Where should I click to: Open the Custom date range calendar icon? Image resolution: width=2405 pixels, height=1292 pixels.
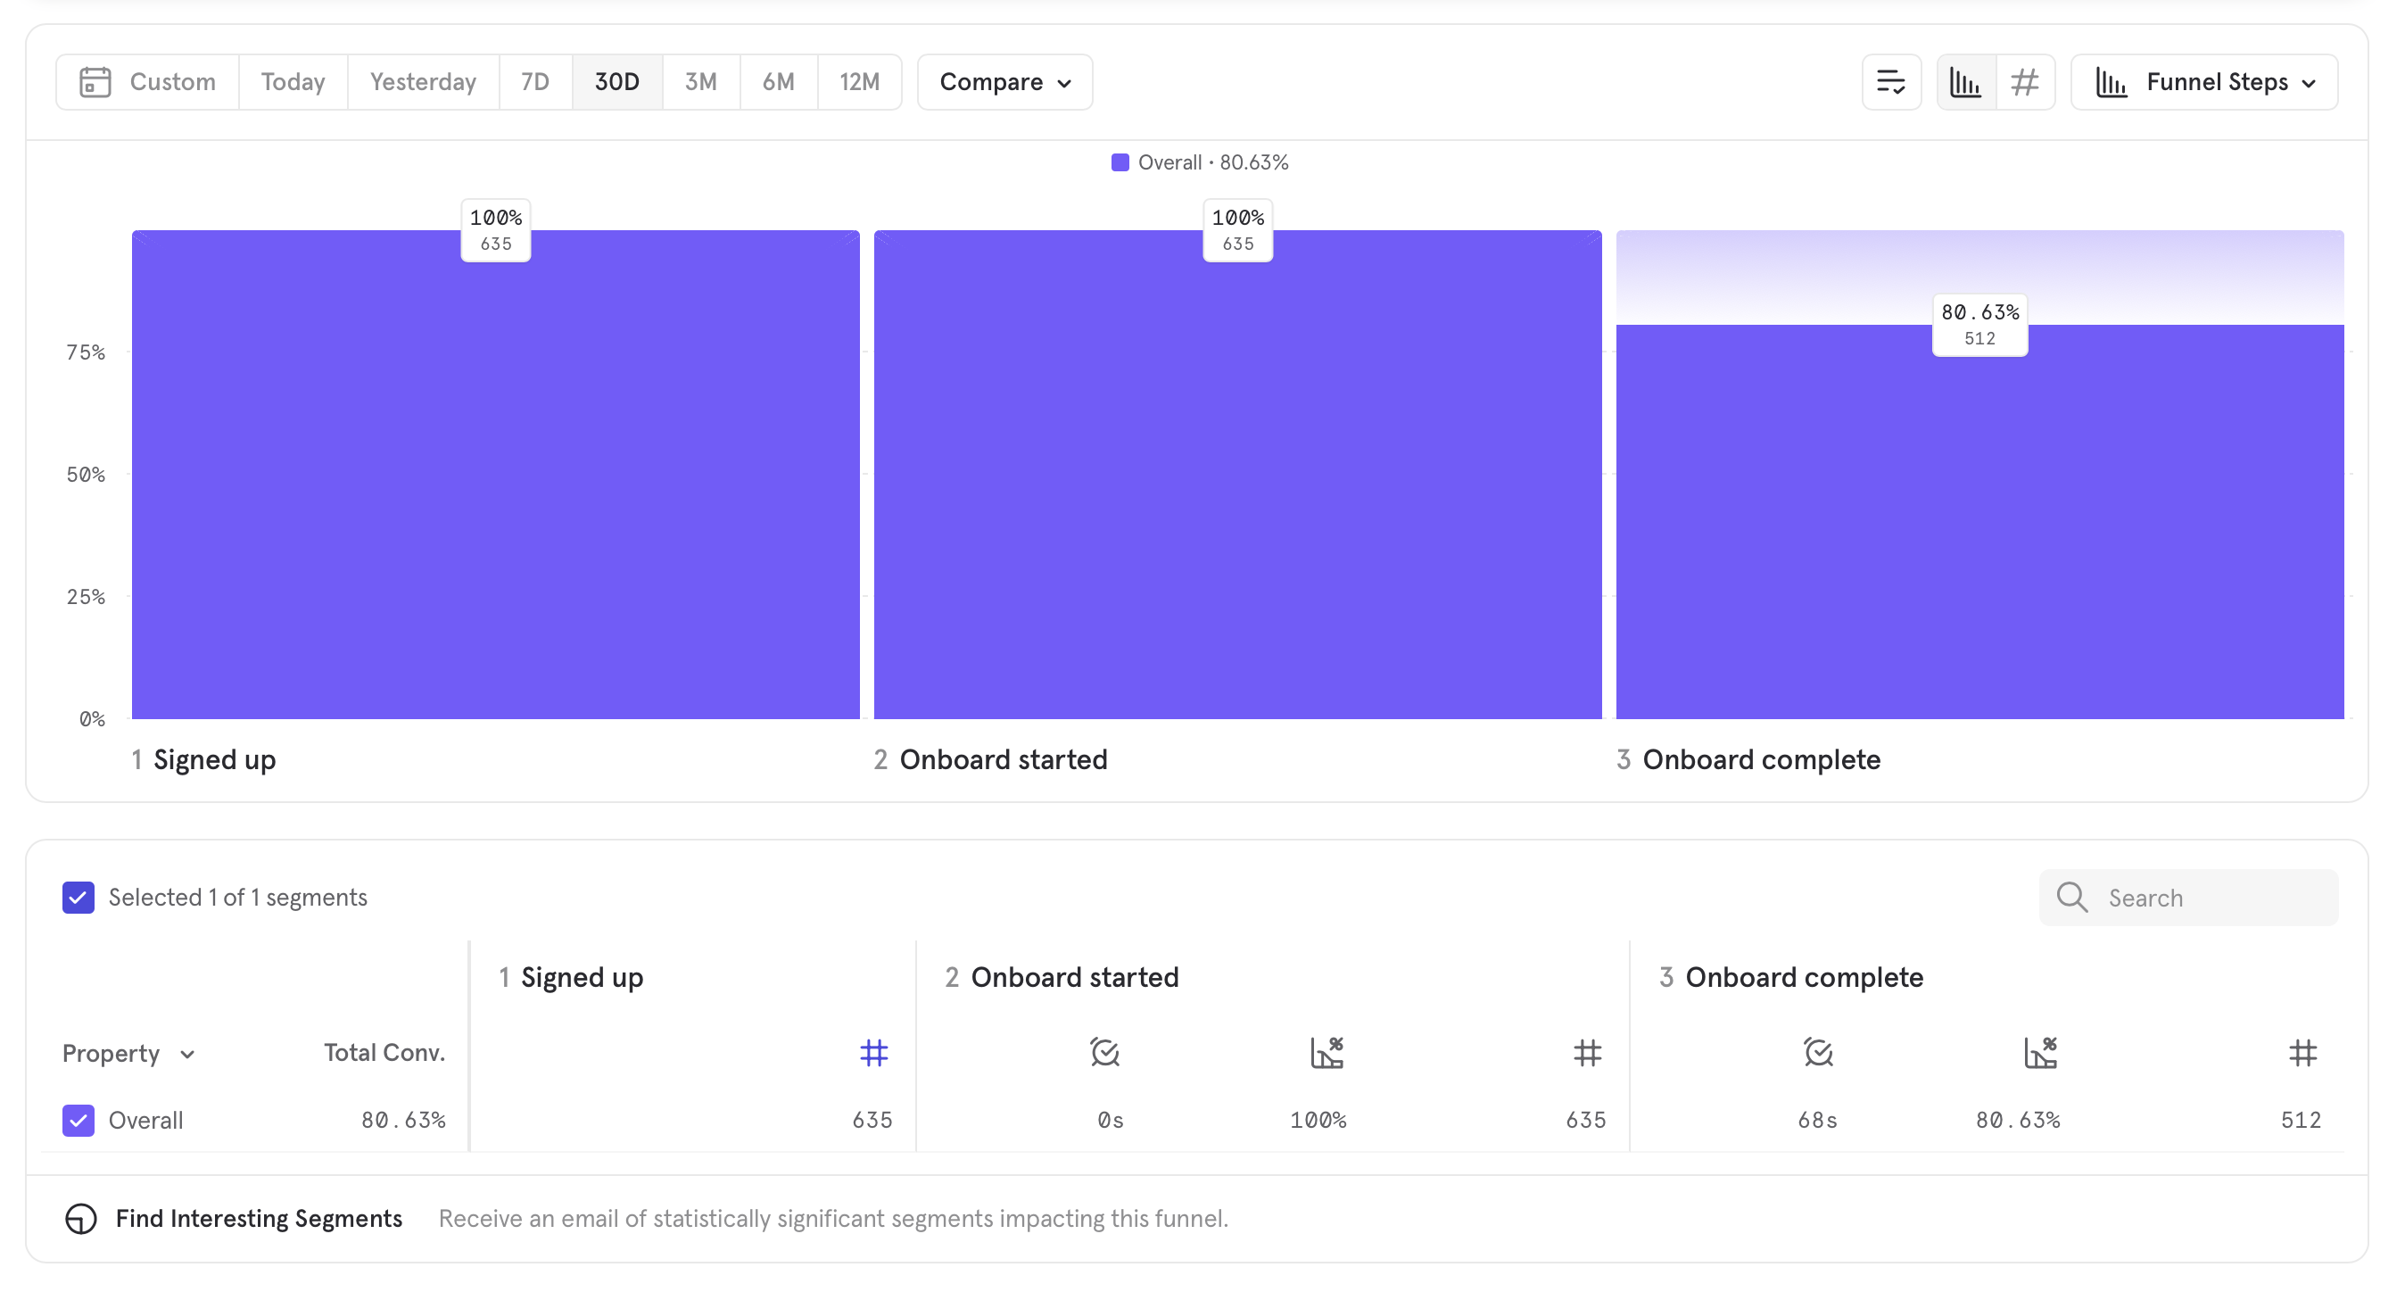(x=95, y=82)
